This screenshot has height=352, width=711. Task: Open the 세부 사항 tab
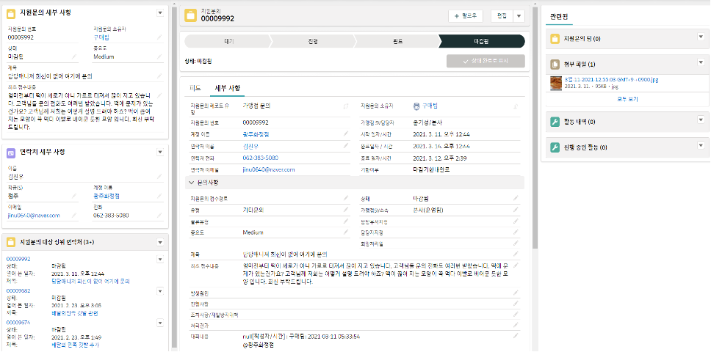coord(226,88)
